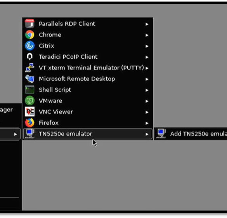The height and width of the screenshot is (218, 227).
Task: Click the Microsoft Remote Desktop icon
Action: click(x=29, y=79)
